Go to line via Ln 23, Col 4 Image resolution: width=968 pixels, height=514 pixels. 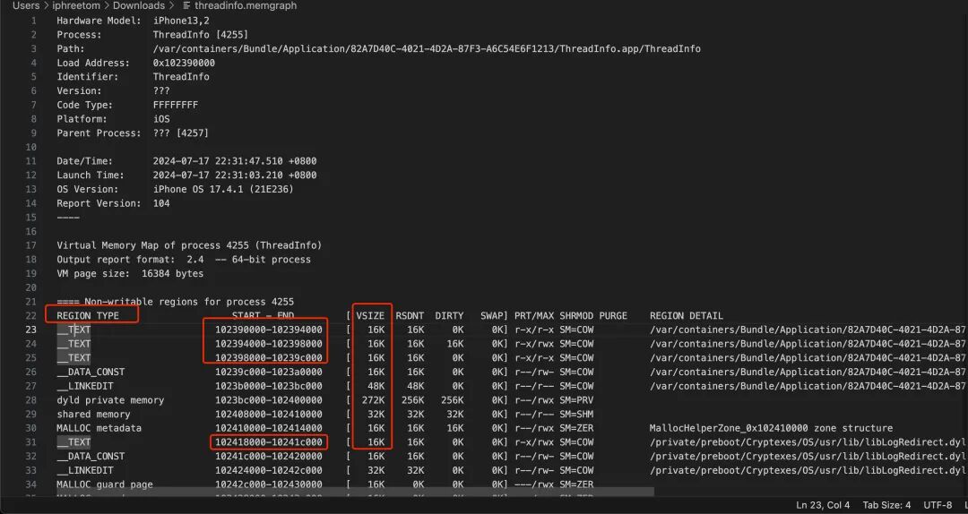pos(822,505)
